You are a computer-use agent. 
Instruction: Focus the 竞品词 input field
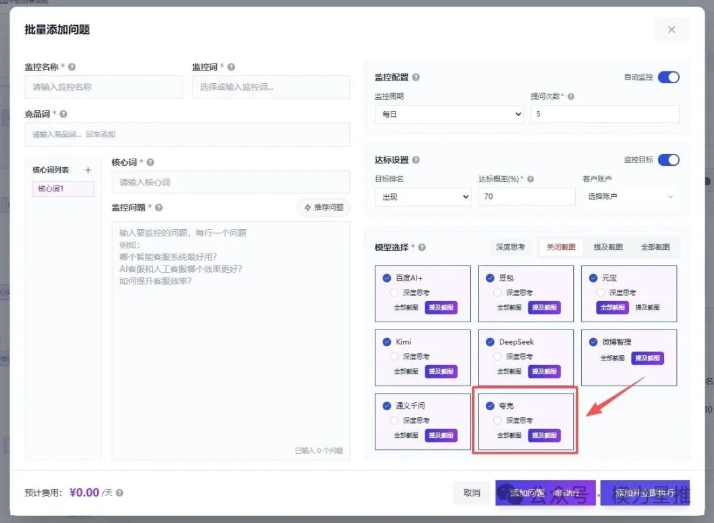[187, 135]
